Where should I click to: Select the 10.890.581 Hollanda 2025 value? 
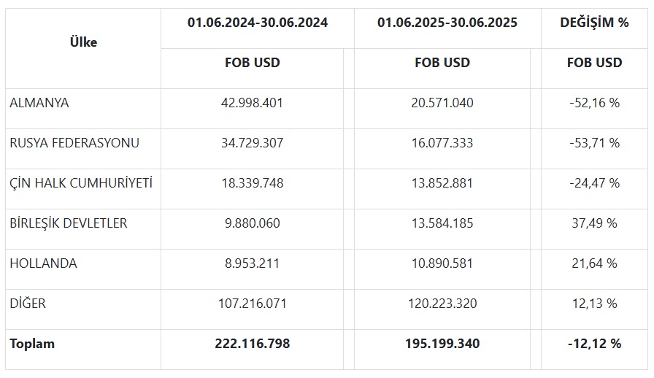442,263
